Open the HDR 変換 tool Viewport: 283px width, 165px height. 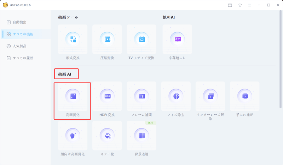107,97
